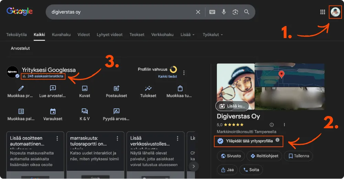The width and height of the screenshot is (344, 179).
Task: Open the Google account profile avatar
Action: click(335, 12)
